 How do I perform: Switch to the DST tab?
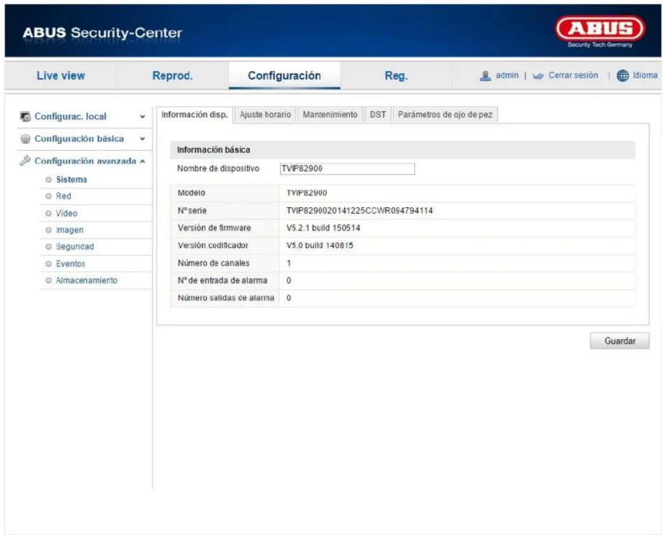[x=377, y=115]
